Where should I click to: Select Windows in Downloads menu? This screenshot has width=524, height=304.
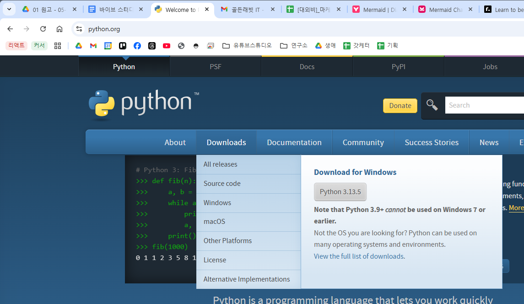[x=248, y=203]
